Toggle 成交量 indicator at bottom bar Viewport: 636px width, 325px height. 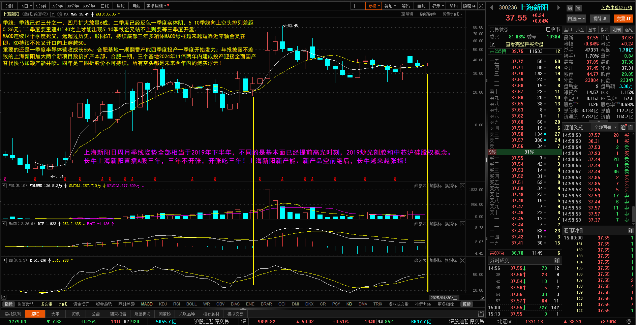[46, 304]
